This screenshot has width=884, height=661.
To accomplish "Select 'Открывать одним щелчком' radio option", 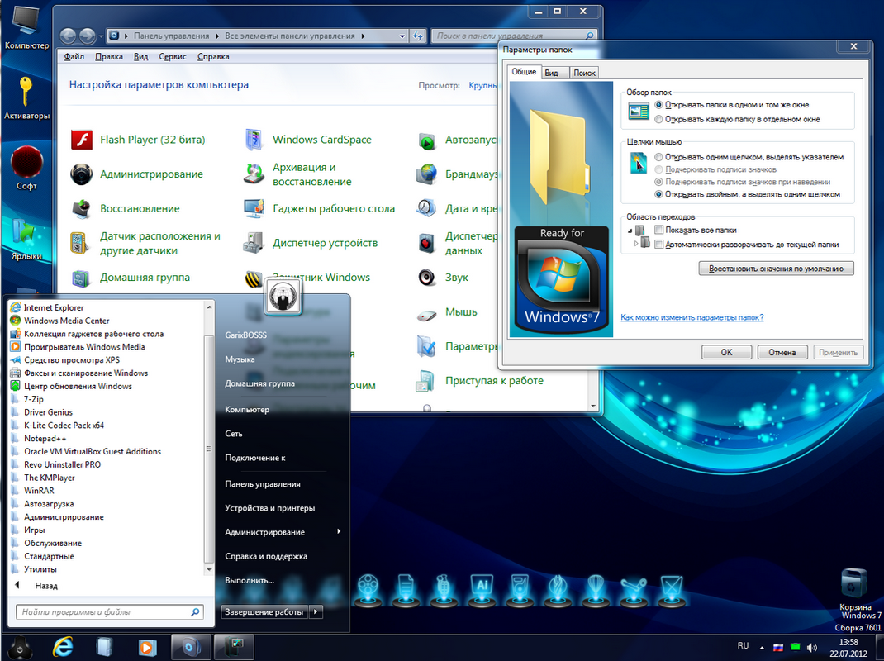I will tap(658, 157).
